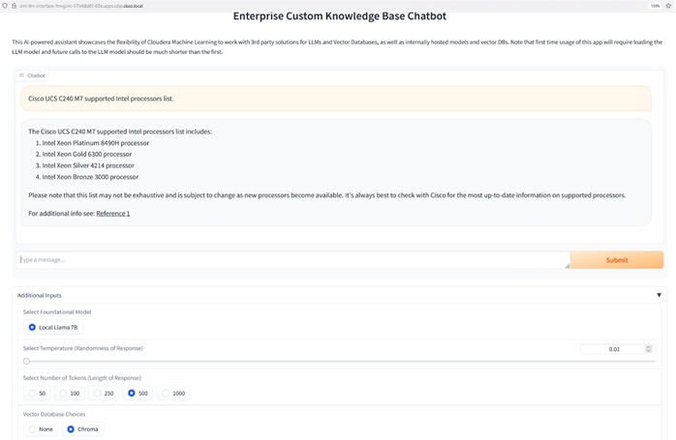
Task: Bookmark this page with the star icon
Action: click(668, 6)
